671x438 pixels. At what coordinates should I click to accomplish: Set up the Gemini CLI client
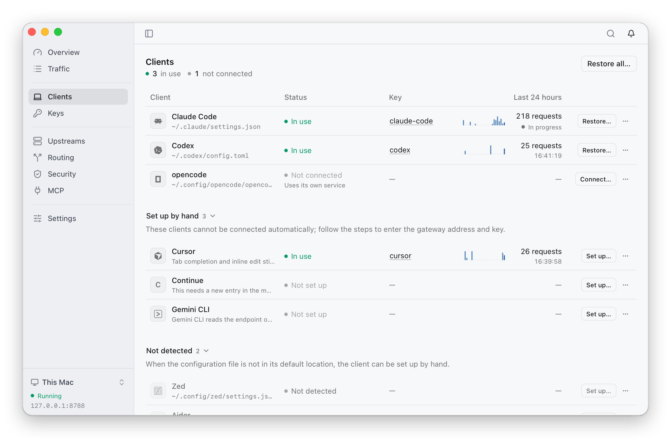(x=598, y=314)
